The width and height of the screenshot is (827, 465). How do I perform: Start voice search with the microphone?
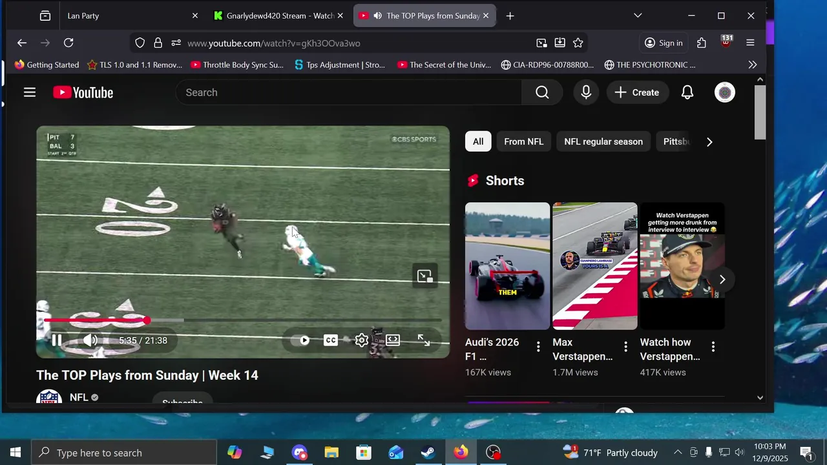[x=586, y=92]
